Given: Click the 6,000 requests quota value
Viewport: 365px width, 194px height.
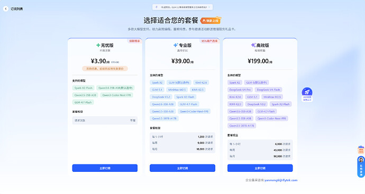Looking at the screenshot, I should click(x=278, y=144).
